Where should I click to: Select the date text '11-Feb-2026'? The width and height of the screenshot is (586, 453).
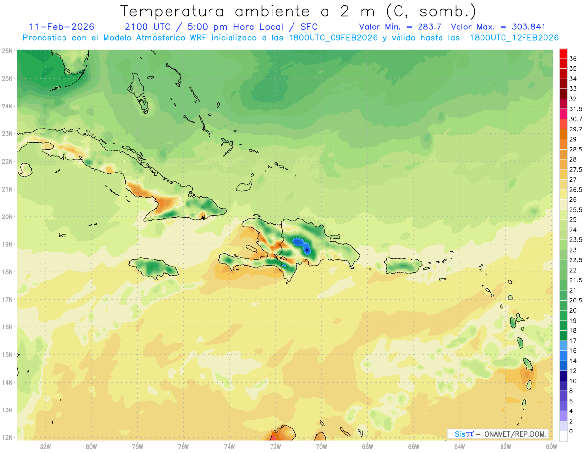[61, 27]
